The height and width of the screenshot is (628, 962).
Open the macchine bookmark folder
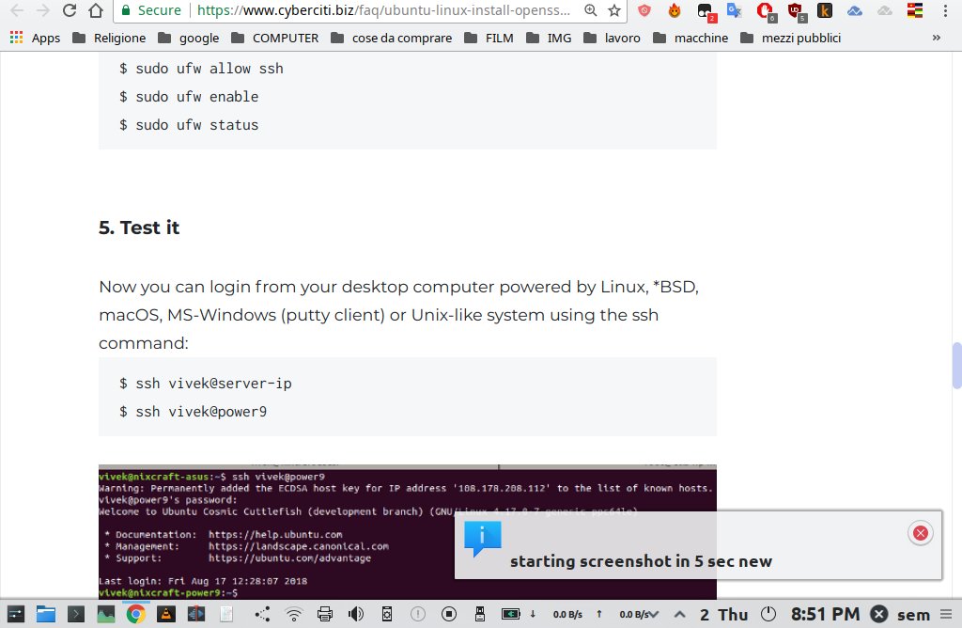(690, 38)
